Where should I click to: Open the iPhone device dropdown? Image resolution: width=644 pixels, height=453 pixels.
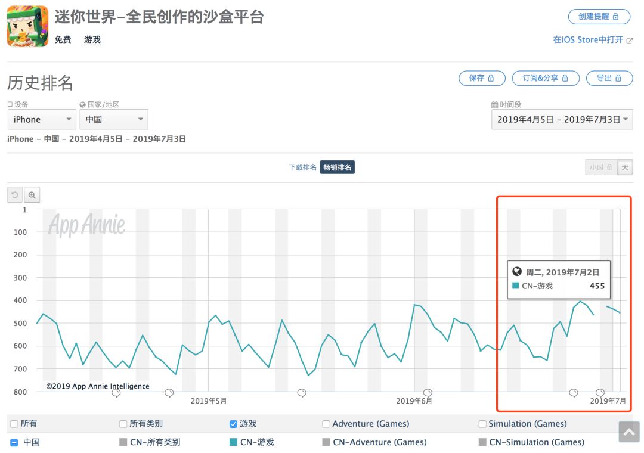click(42, 120)
